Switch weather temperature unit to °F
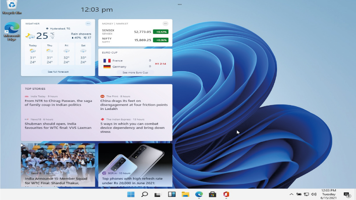Screen dimensions: 356x200 [x=52, y=38]
